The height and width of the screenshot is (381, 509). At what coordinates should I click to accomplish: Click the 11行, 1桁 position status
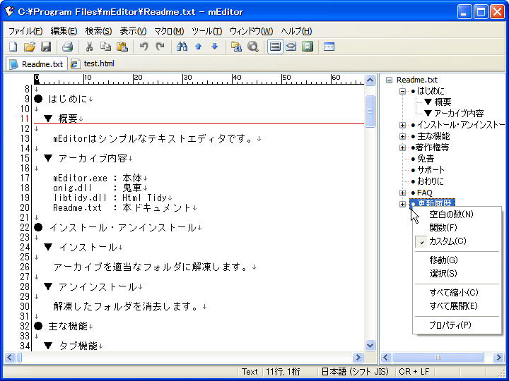pos(283,372)
